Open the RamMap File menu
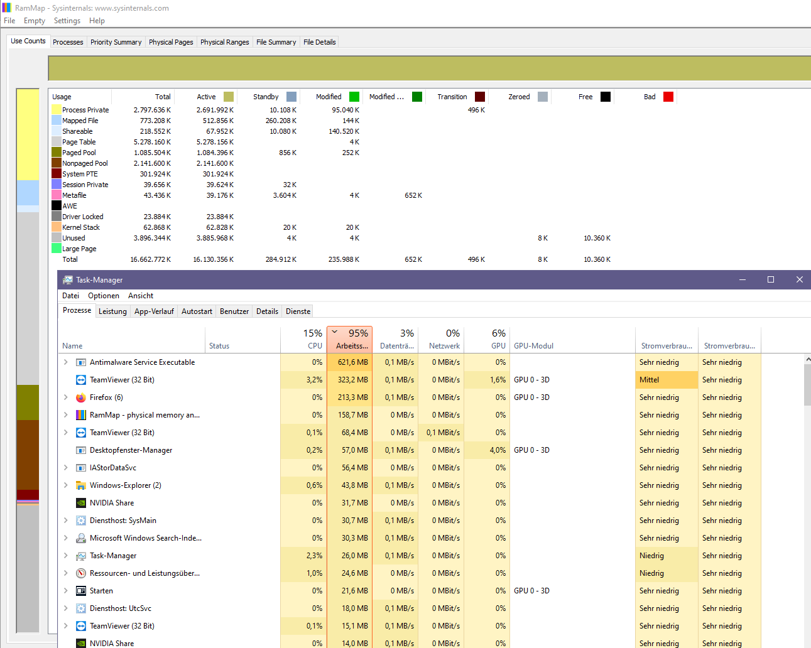 9,21
